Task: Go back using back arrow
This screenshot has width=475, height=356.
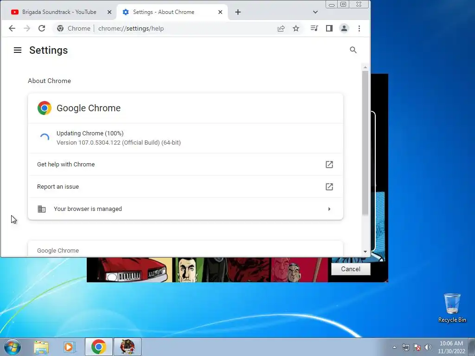Action: pos(12,28)
